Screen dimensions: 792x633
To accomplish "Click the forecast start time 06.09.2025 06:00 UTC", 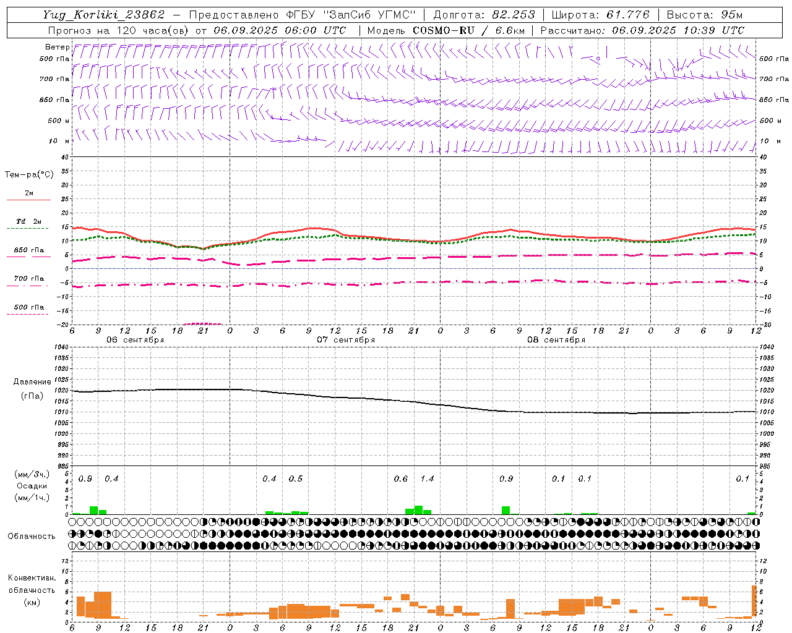I will click(x=280, y=30).
